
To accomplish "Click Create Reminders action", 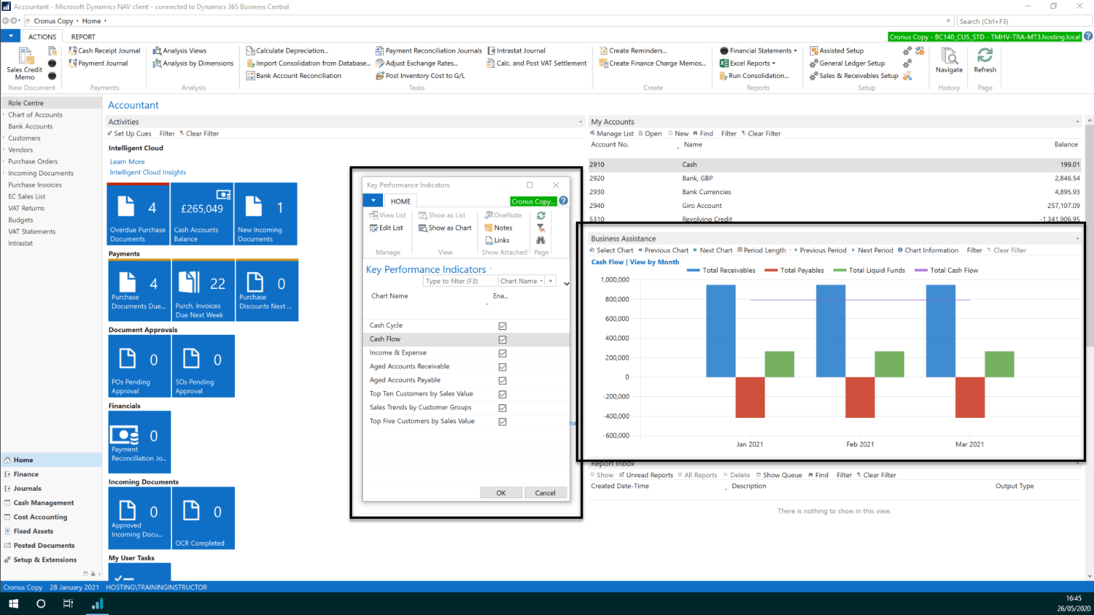I will (x=633, y=51).
